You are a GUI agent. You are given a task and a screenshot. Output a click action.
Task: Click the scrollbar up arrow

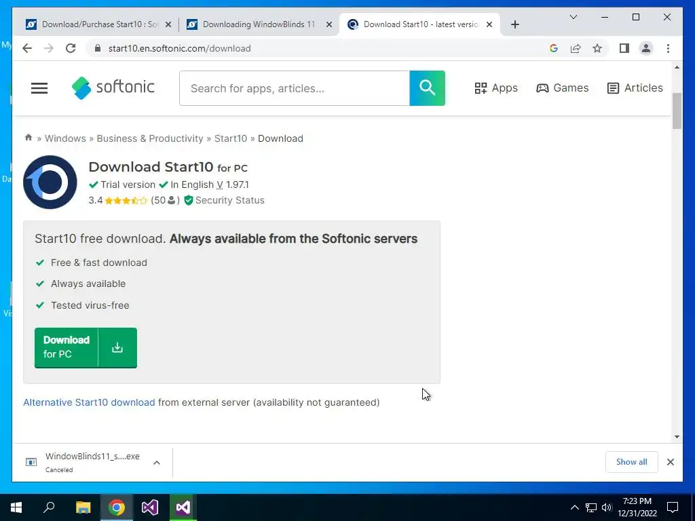click(677, 67)
